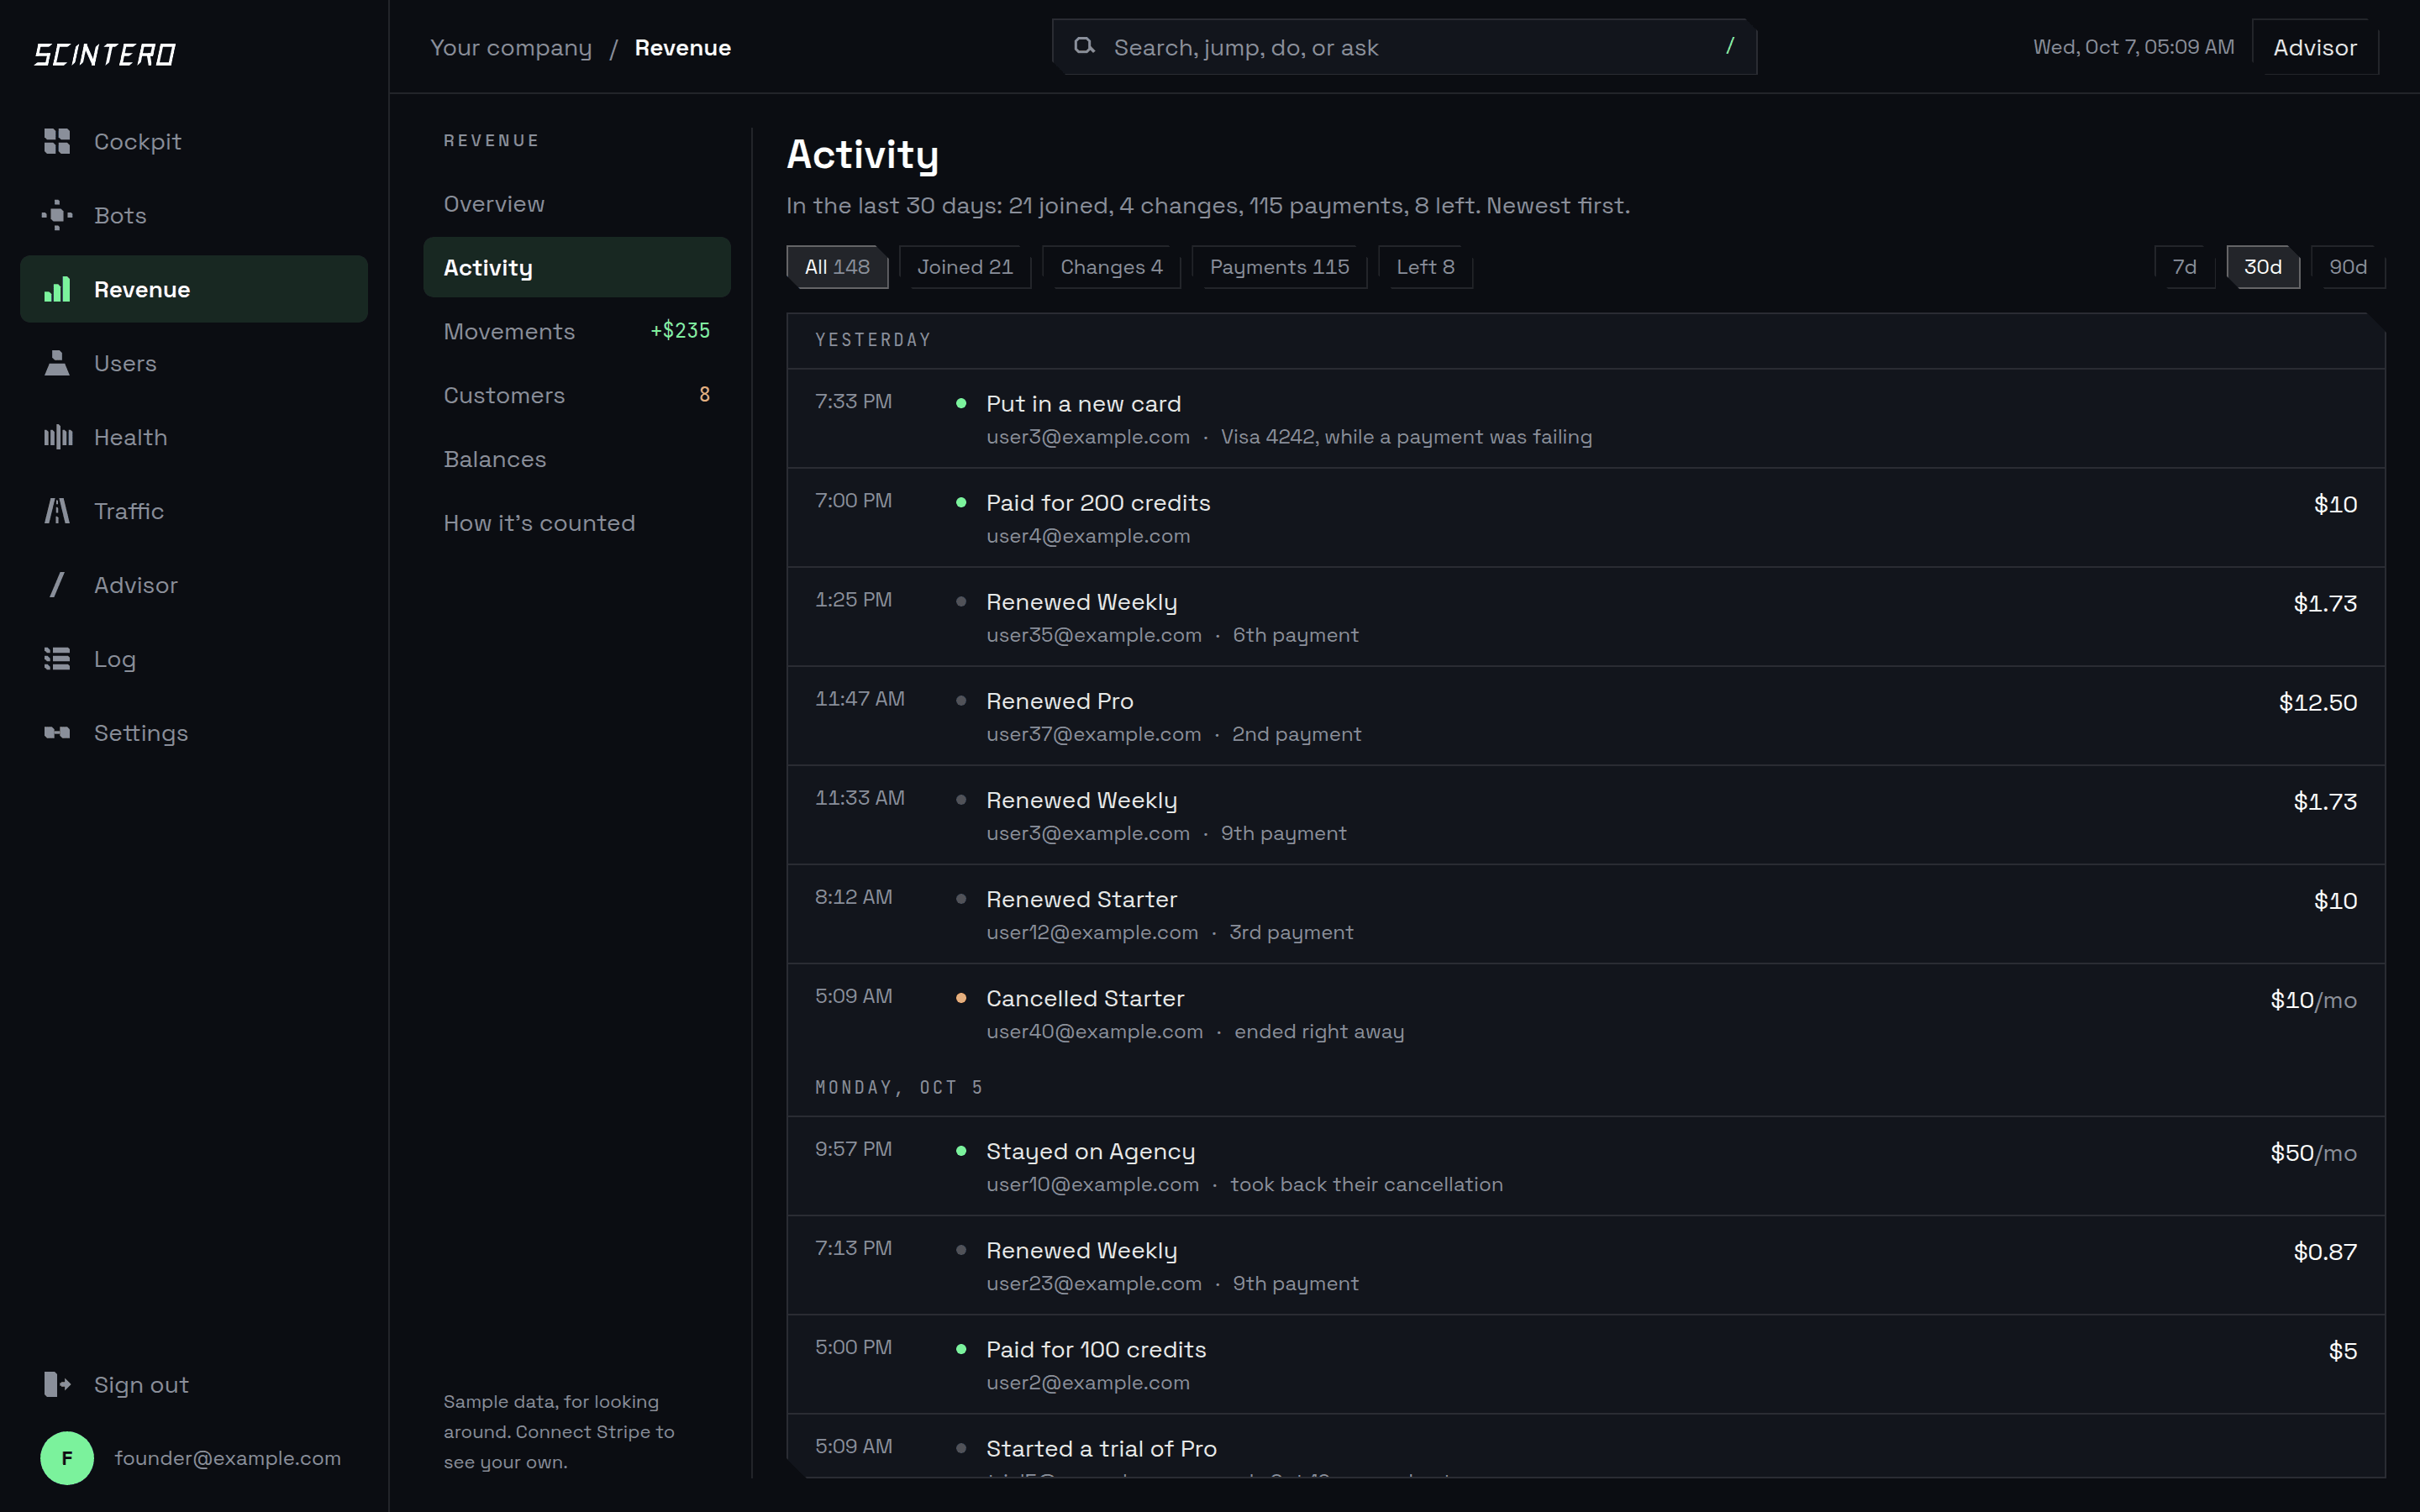
Task: Open the Stayed on Agency event
Action: 1585,1166
